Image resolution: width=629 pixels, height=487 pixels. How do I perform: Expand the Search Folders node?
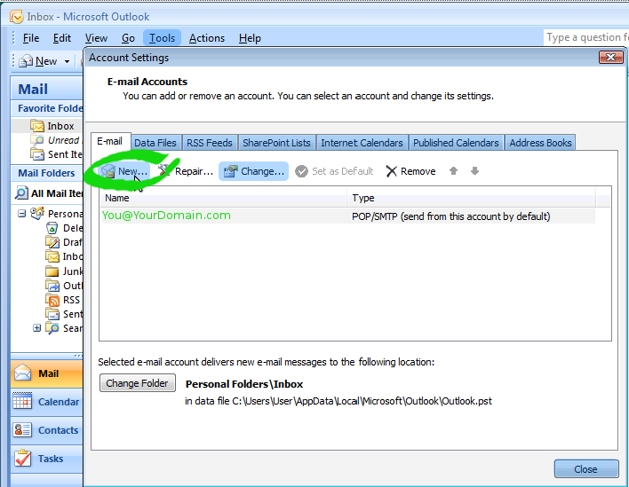click(37, 328)
